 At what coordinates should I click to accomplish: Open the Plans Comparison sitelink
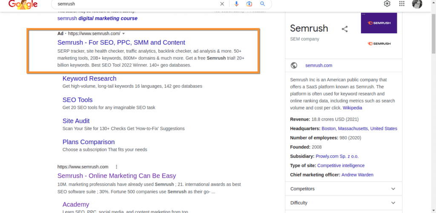tap(89, 142)
